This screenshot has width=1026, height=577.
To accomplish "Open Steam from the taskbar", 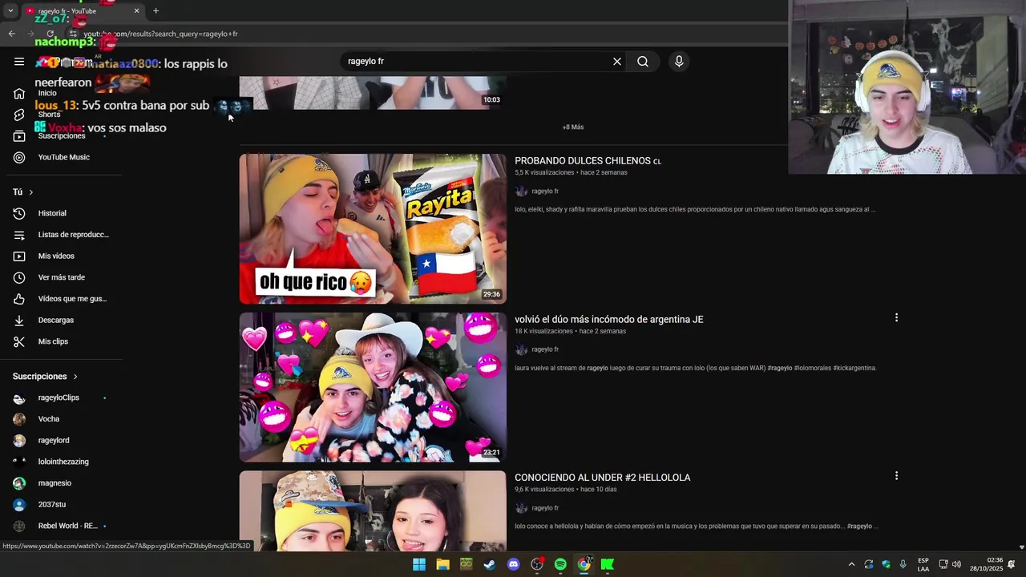I will coord(489,564).
